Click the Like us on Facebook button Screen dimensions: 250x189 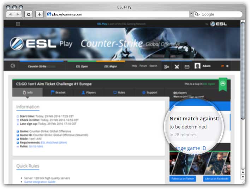[x=217, y=179]
